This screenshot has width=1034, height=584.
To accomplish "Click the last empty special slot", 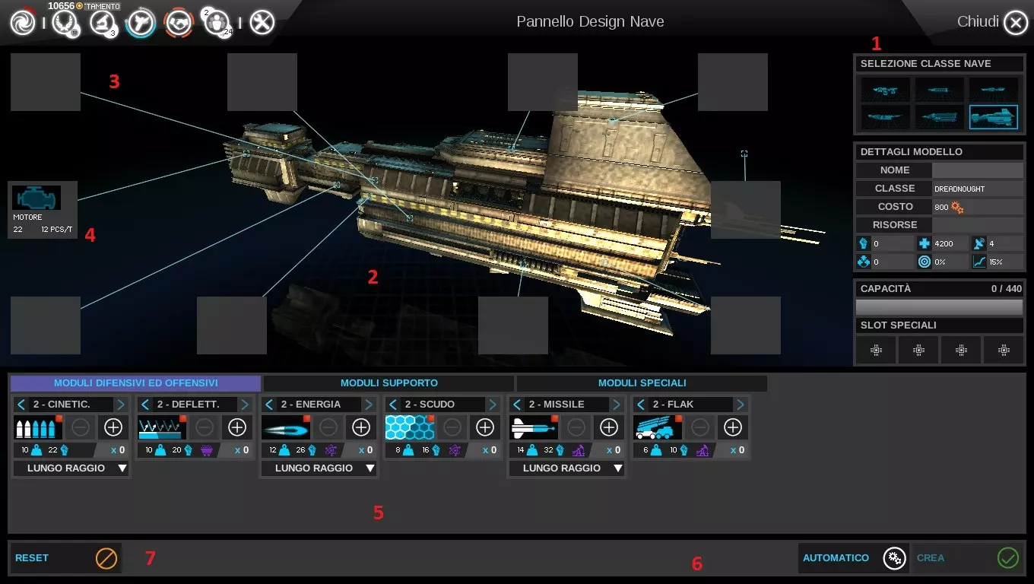I will pos(1004,350).
